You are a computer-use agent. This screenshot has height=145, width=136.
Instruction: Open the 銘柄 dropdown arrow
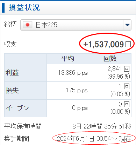pyautogui.click(x=127, y=25)
